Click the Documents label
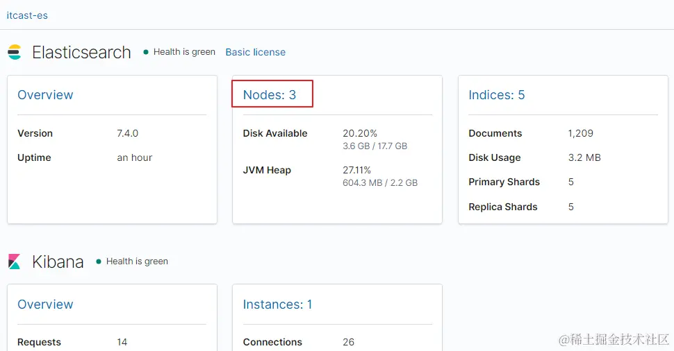The image size is (674, 351). click(x=495, y=133)
